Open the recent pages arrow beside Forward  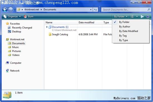[15, 10]
